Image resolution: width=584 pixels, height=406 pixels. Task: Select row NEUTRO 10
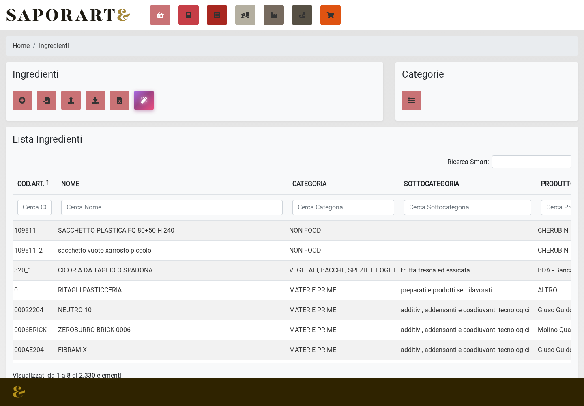[x=292, y=310]
